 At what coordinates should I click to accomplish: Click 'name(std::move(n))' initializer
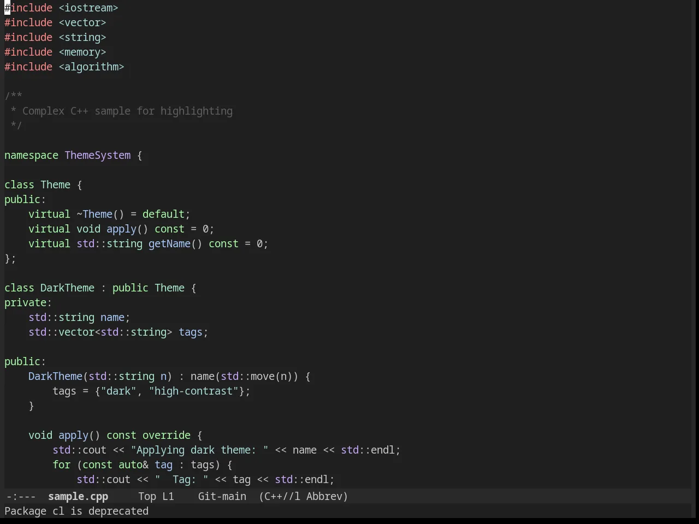pyautogui.click(x=245, y=376)
